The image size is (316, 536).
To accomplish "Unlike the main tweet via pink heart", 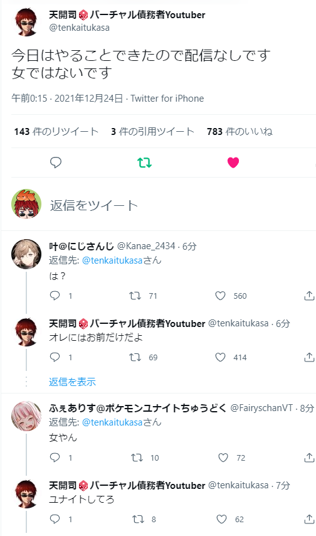I will [x=233, y=163].
